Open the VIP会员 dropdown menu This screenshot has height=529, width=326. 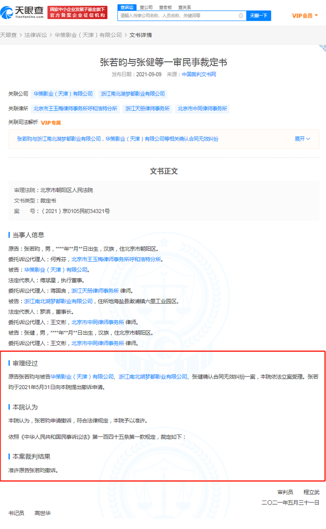(305, 15)
